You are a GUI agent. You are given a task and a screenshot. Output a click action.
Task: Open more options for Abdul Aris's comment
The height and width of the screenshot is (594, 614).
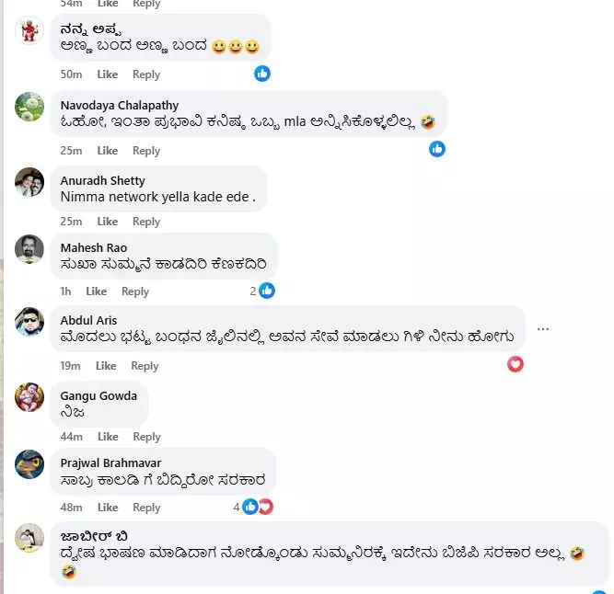click(x=543, y=329)
